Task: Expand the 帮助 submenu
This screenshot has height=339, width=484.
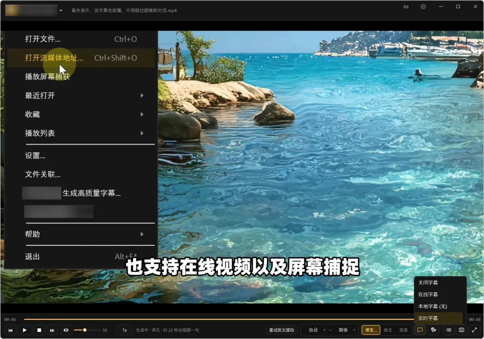Action: 81,234
